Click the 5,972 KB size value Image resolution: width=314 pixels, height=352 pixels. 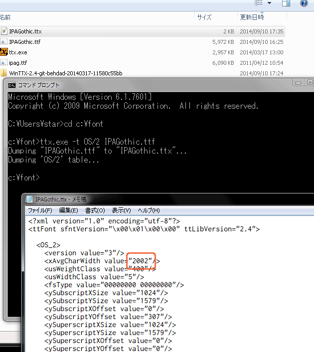coord(223,42)
